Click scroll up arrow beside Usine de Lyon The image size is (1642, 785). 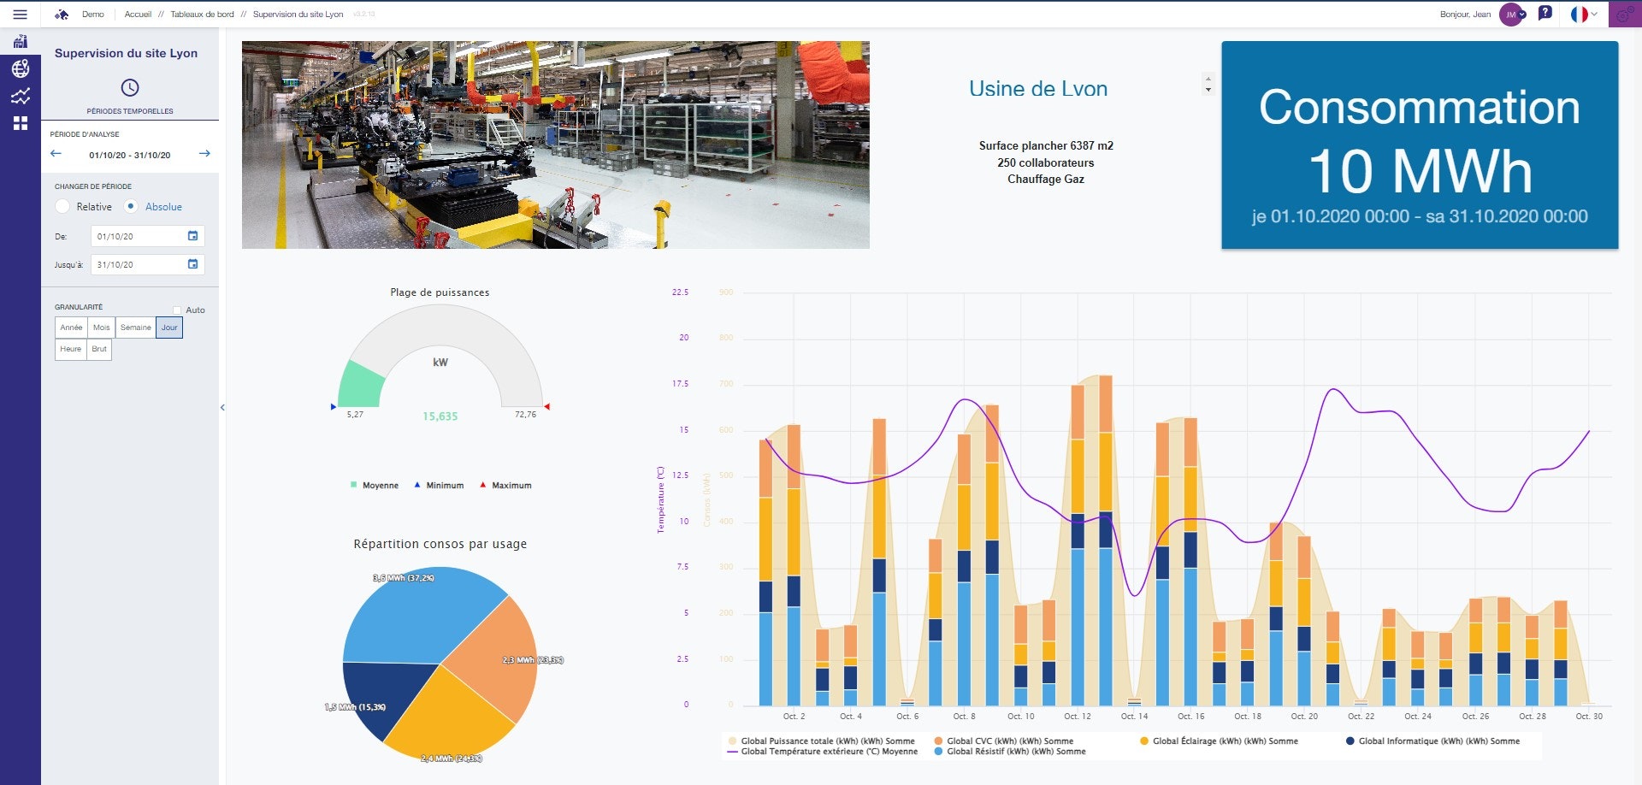pyautogui.click(x=1208, y=79)
